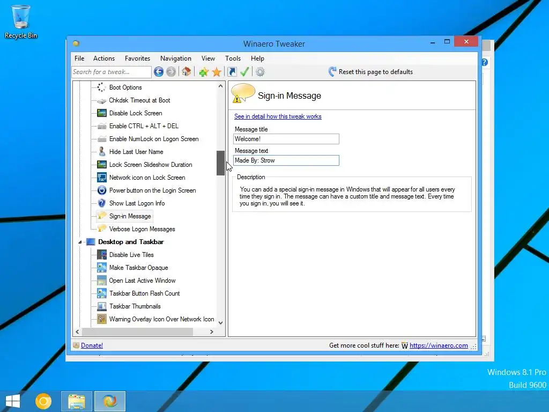Screen dimensions: 549x412
Task: Click the Recycle Bin desktop icon
Action: point(21,21)
